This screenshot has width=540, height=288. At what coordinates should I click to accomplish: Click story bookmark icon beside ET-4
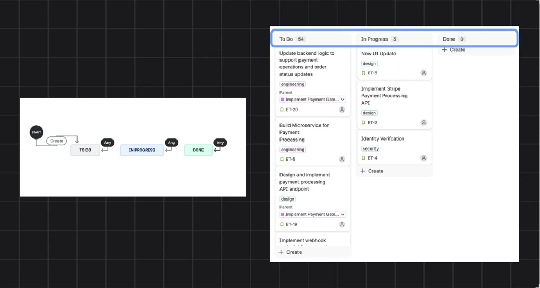(363, 158)
